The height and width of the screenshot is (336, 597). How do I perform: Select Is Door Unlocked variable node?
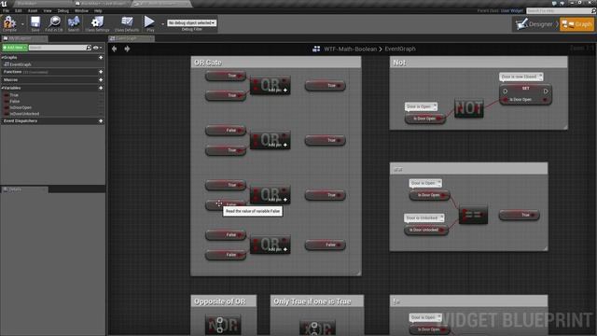pyautogui.click(x=425, y=231)
